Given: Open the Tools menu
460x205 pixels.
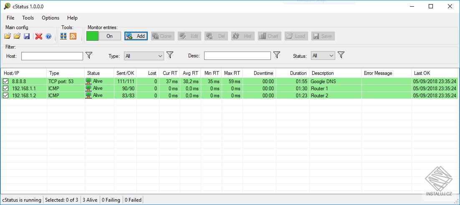Looking at the screenshot, I should click(x=28, y=18).
